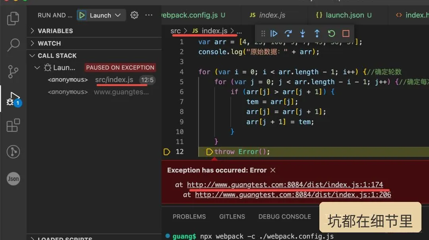
Task: Select anonymous frame from www.guangtes...
Action: (x=94, y=92)
